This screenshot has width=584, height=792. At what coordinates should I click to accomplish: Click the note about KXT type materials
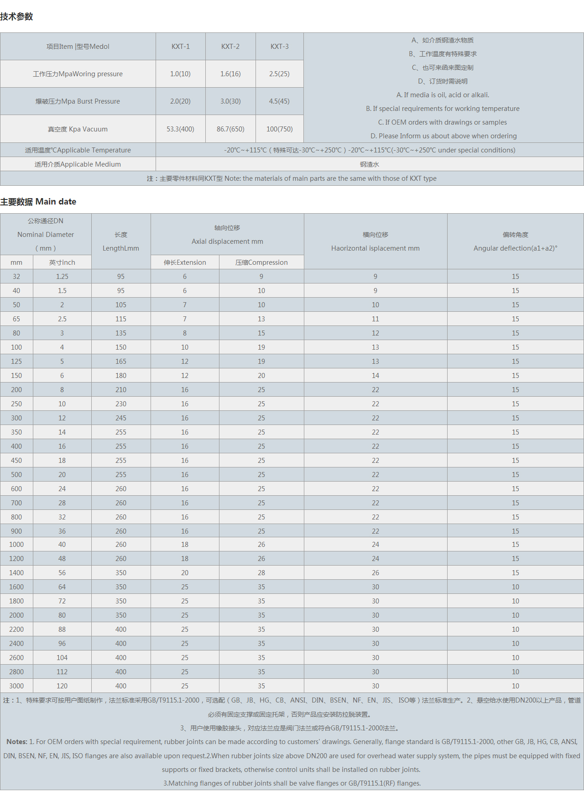click(292, 178)
